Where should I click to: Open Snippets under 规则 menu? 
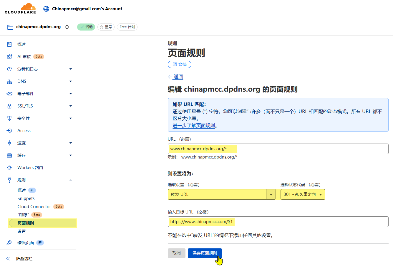tap(26, 198)
